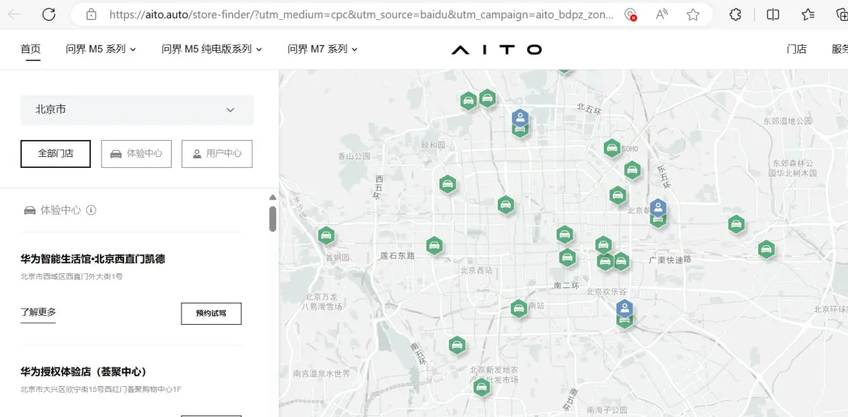This screenshot has height=417, width=848.
Task: Click the info icon beside 体验中心 heading
Action: (x=91, y=210)
